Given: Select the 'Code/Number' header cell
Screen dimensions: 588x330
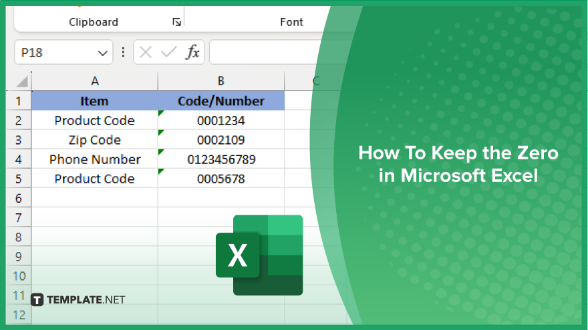Looking at the screenshot, I should click(221, 101).
